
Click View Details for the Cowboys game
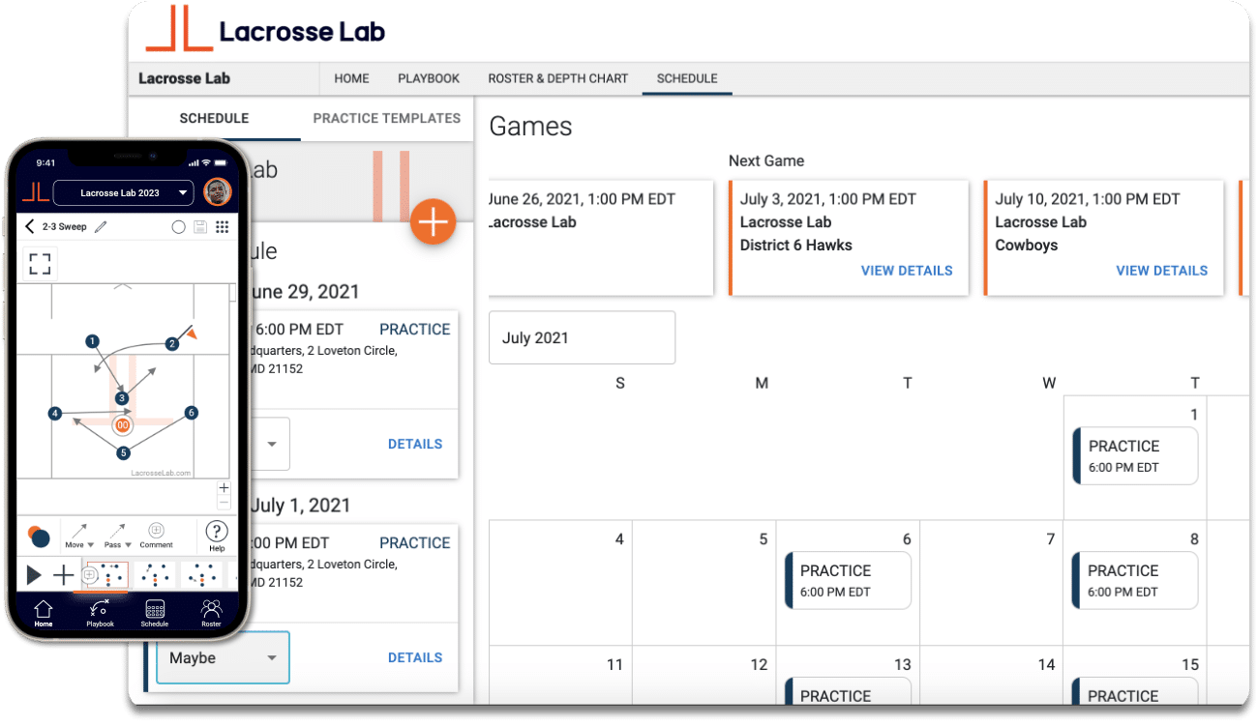pyautogui.click(x=1161, y=271)
